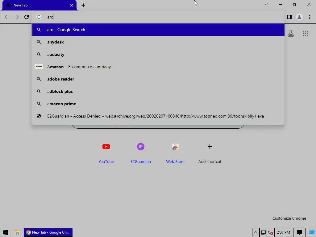
Task: Click the Customize Chrome button
Action: click(x=289, y=218)
